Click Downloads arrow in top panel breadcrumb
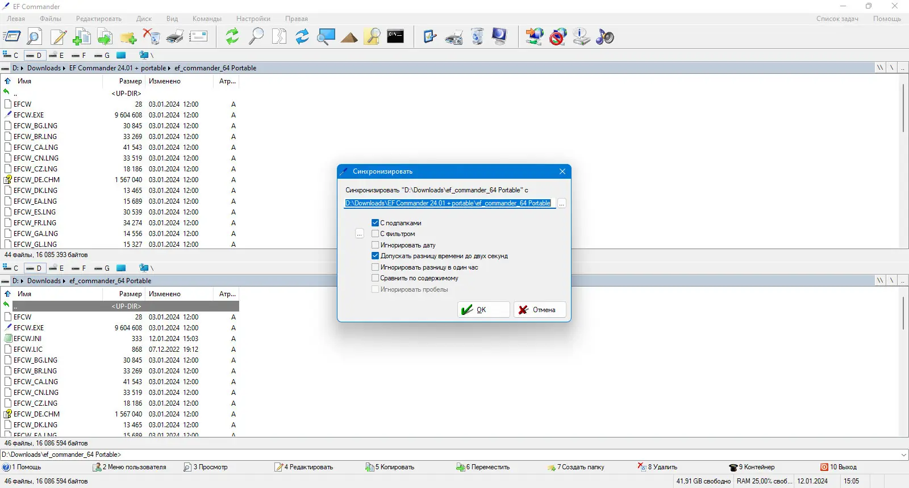 pos(64,68)
